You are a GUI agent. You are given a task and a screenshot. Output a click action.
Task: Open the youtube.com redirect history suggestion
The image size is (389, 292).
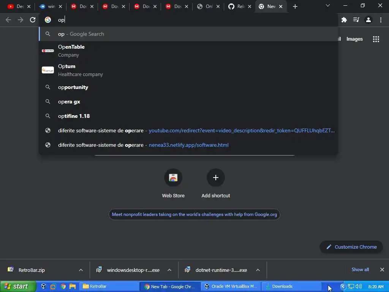188,131
